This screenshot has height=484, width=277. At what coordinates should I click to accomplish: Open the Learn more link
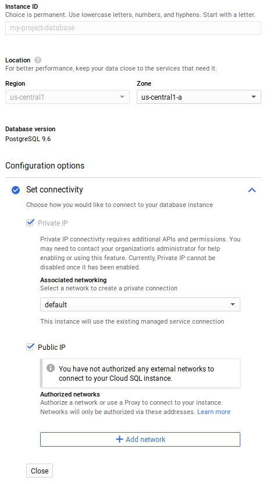click(214, 412)
